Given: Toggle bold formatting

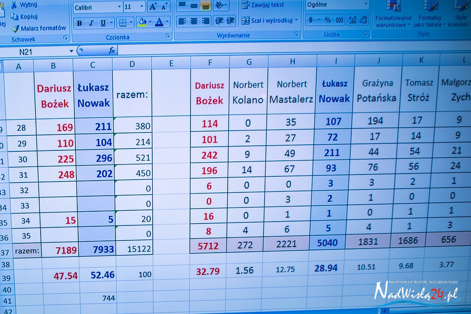Looking at the screenshot, I should [x=79, y=23].
